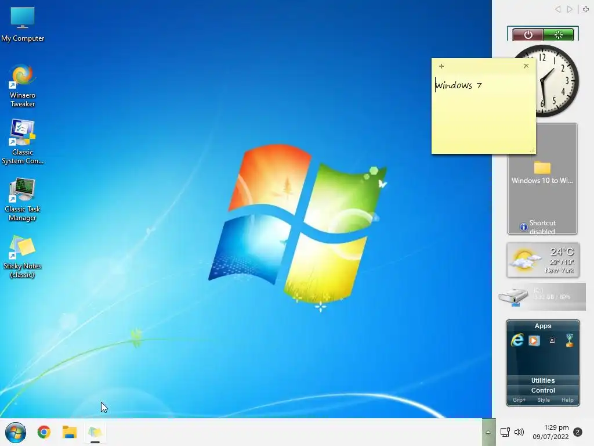The width and height of the screenshot is (594, 446).
Task: Add a new sticky note with plus
Action: [441, 66]
